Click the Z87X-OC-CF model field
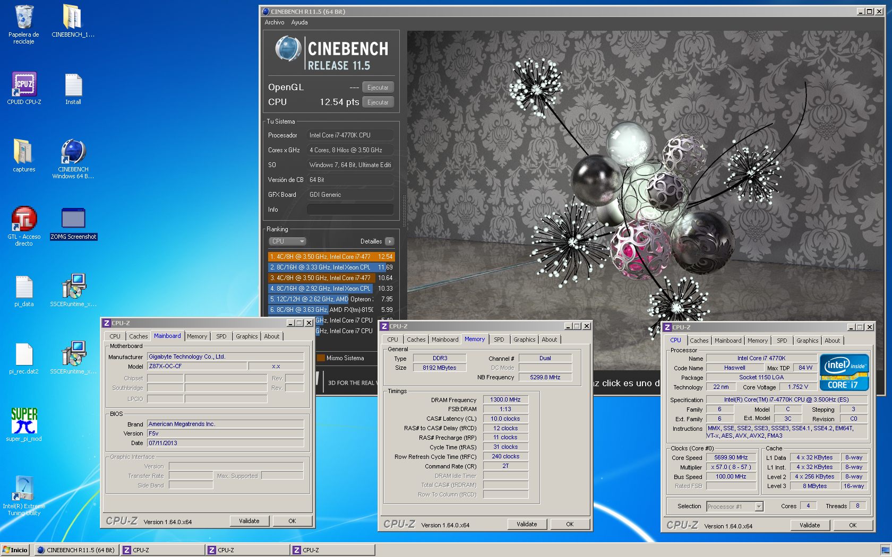The image size is (892, 557). pos(197,366)
